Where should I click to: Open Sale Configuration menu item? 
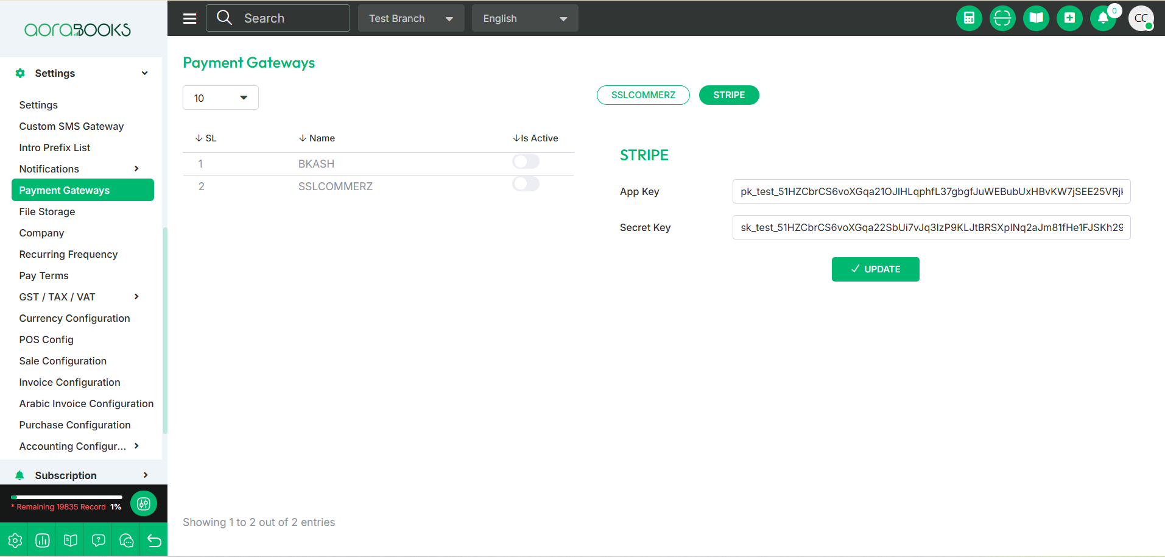[63, 361]
